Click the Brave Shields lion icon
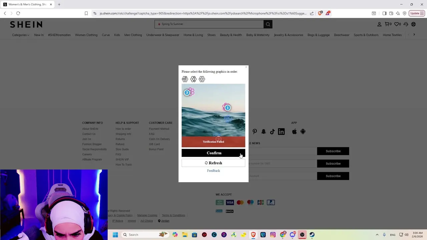The width and height of the screenshot is (427, 240). pos(320,13)
